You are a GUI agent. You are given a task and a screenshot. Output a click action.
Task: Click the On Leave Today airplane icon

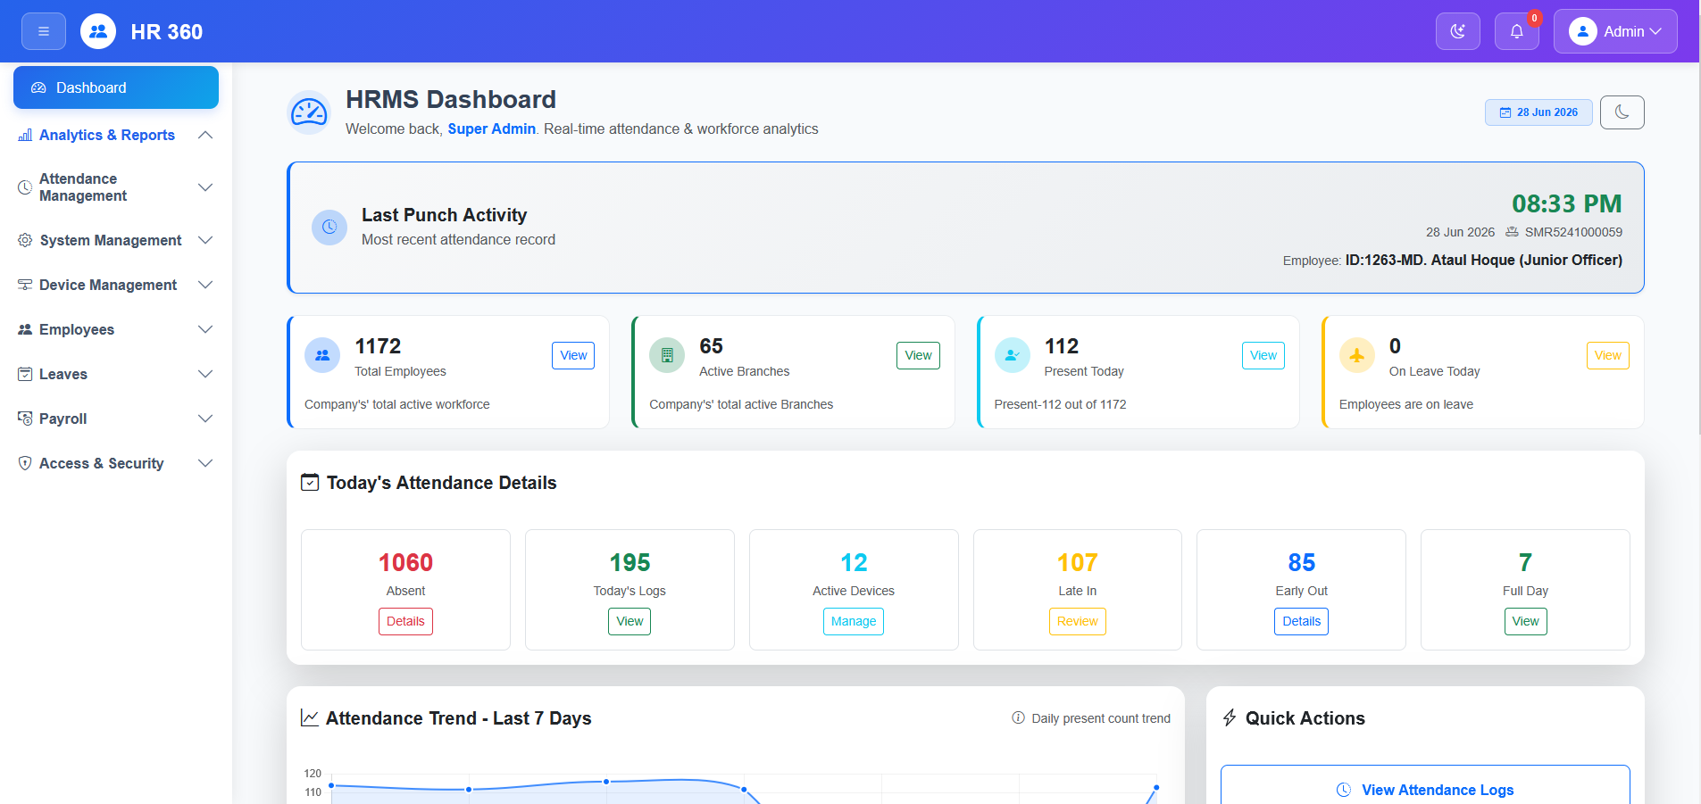point(1357,355)
